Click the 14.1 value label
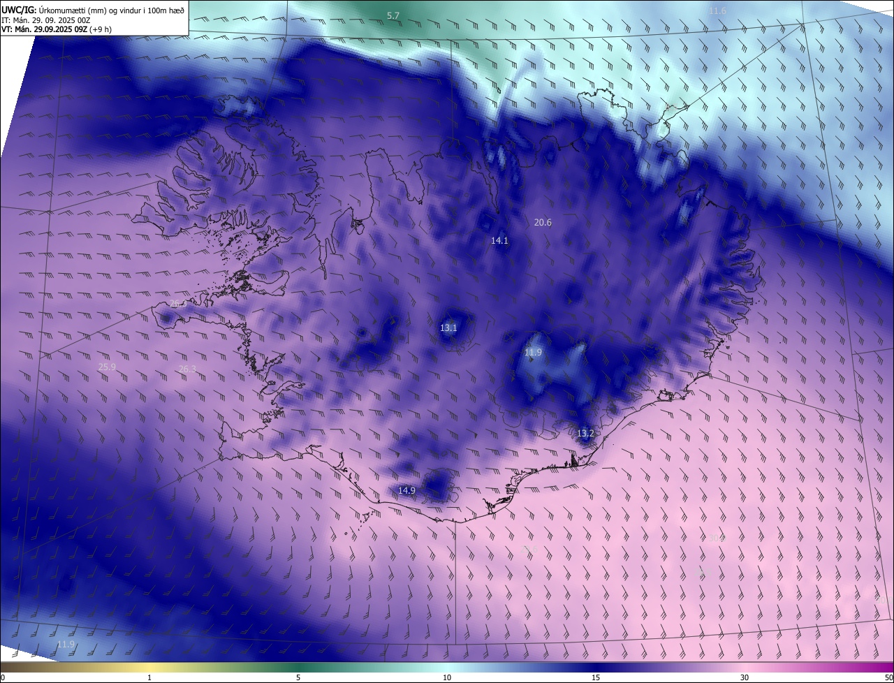Screen dimensions: 894x683 pos(499,241)
